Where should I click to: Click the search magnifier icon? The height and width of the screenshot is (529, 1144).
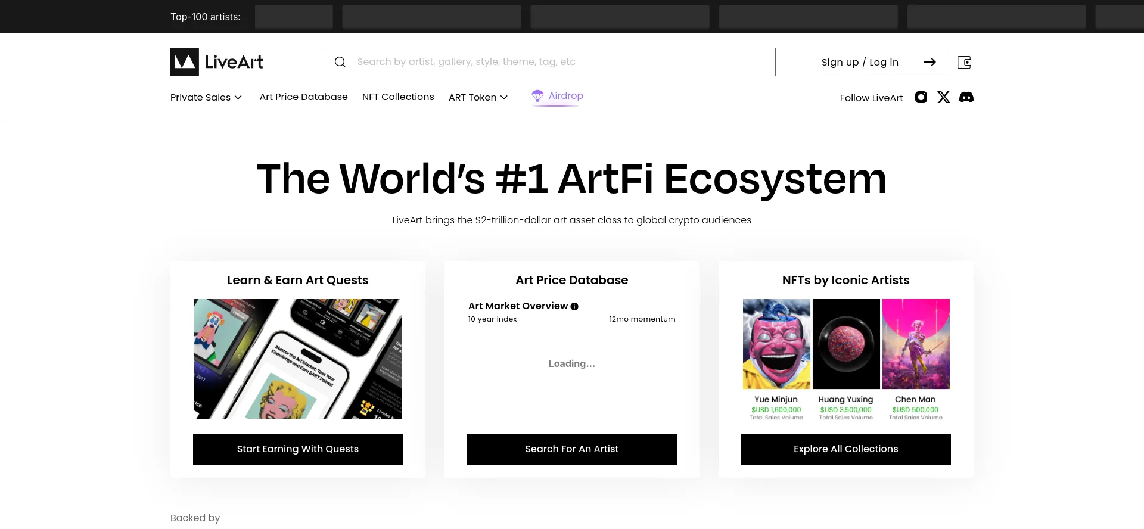tap(340, 62)
